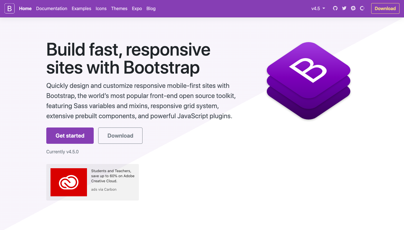Open the Blog nav item
Viewport: 404px width, 230px height.
coord(151,8)
